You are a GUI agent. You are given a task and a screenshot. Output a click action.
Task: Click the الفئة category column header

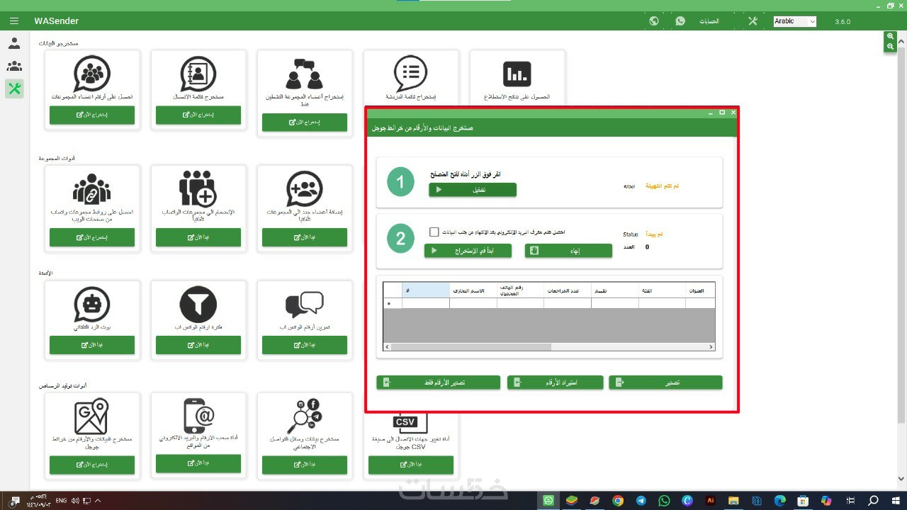tap(662, 290)
